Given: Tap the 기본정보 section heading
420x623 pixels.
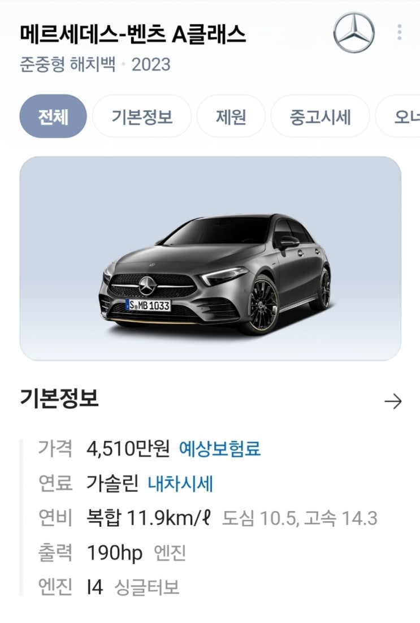Looking at the screenshot, I should coord(59,398).
